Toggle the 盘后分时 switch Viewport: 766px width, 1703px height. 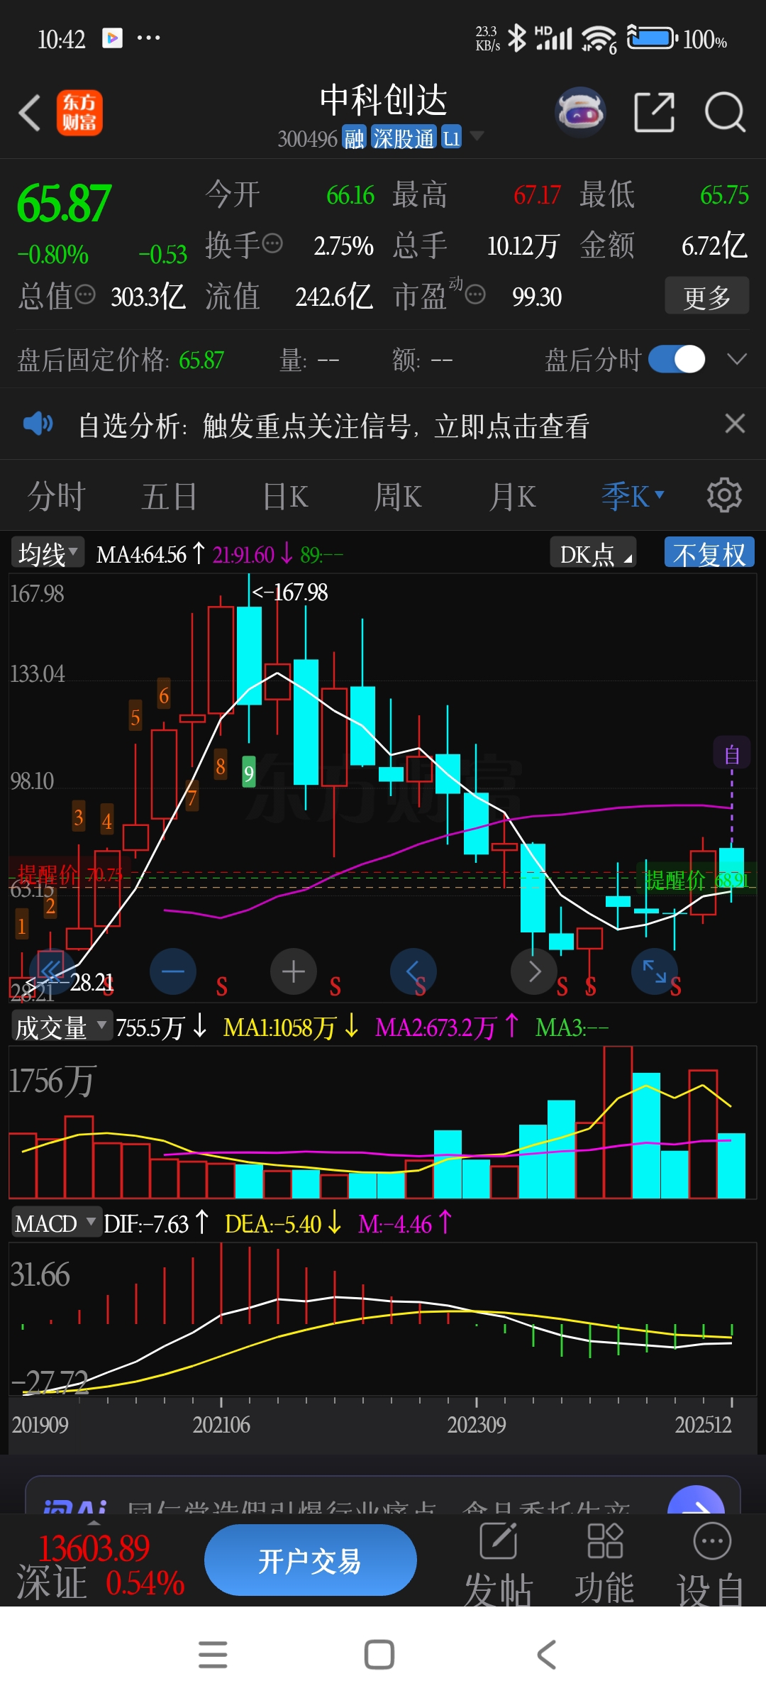click(677, 359)
